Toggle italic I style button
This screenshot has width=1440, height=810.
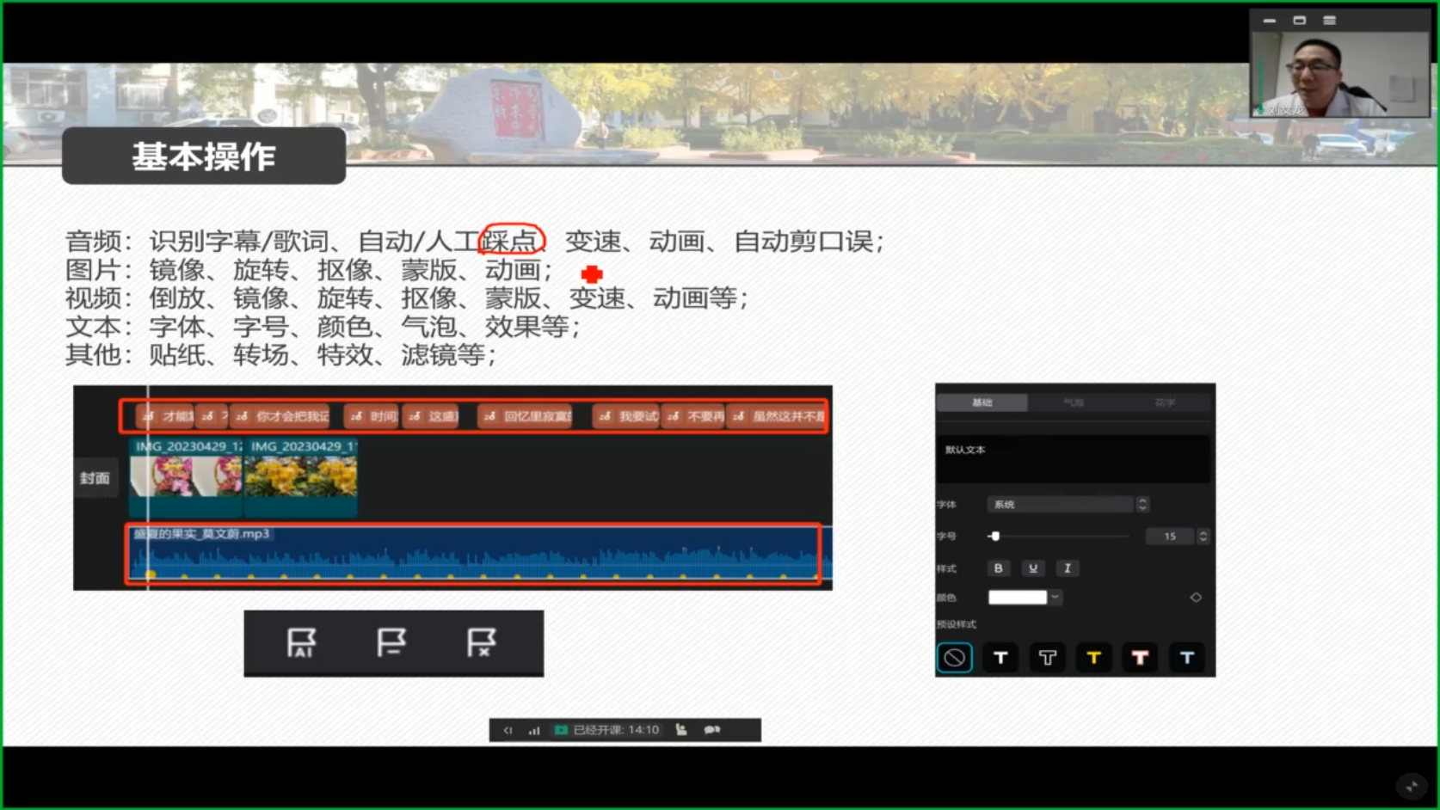pos(1068,568)
